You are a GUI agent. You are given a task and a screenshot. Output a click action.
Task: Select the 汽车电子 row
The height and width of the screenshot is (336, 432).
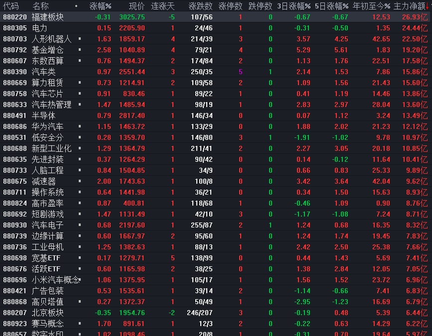[216, 225]
